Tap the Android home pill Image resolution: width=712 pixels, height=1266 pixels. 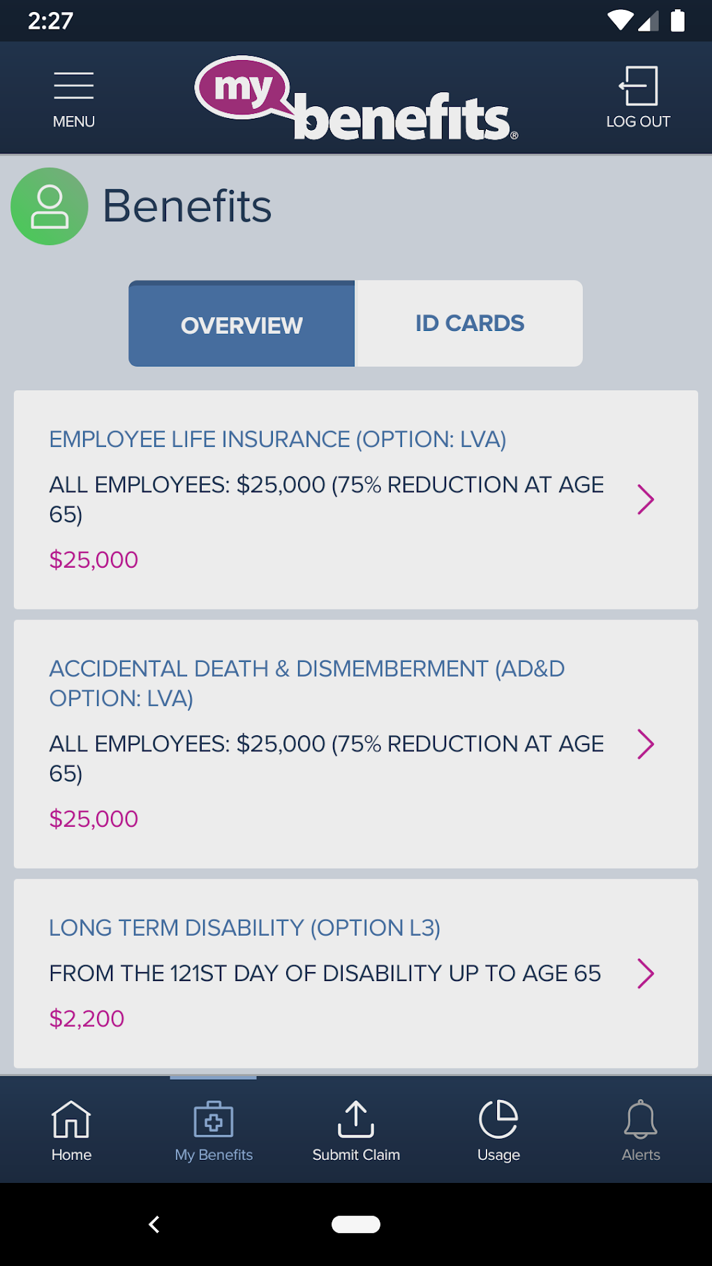pos(356,1224)
